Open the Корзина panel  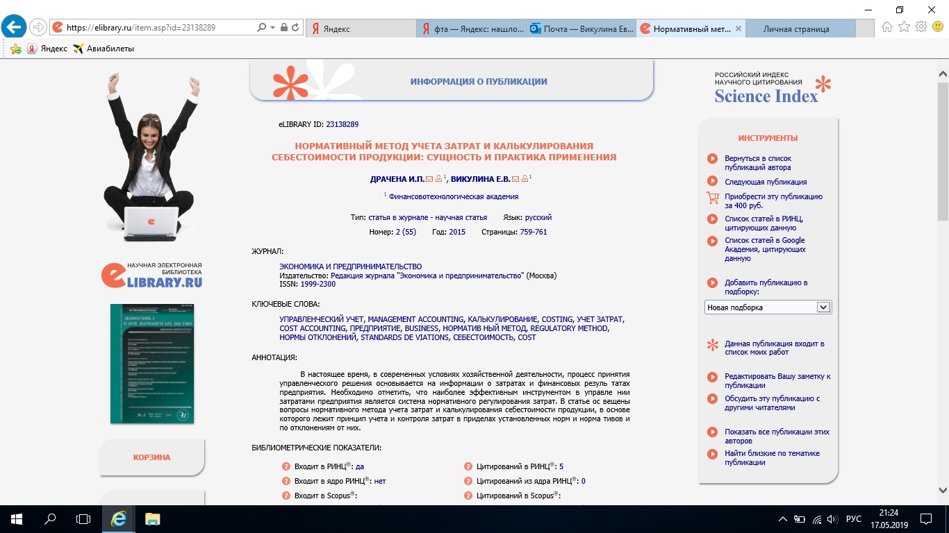tap(152, 457)
